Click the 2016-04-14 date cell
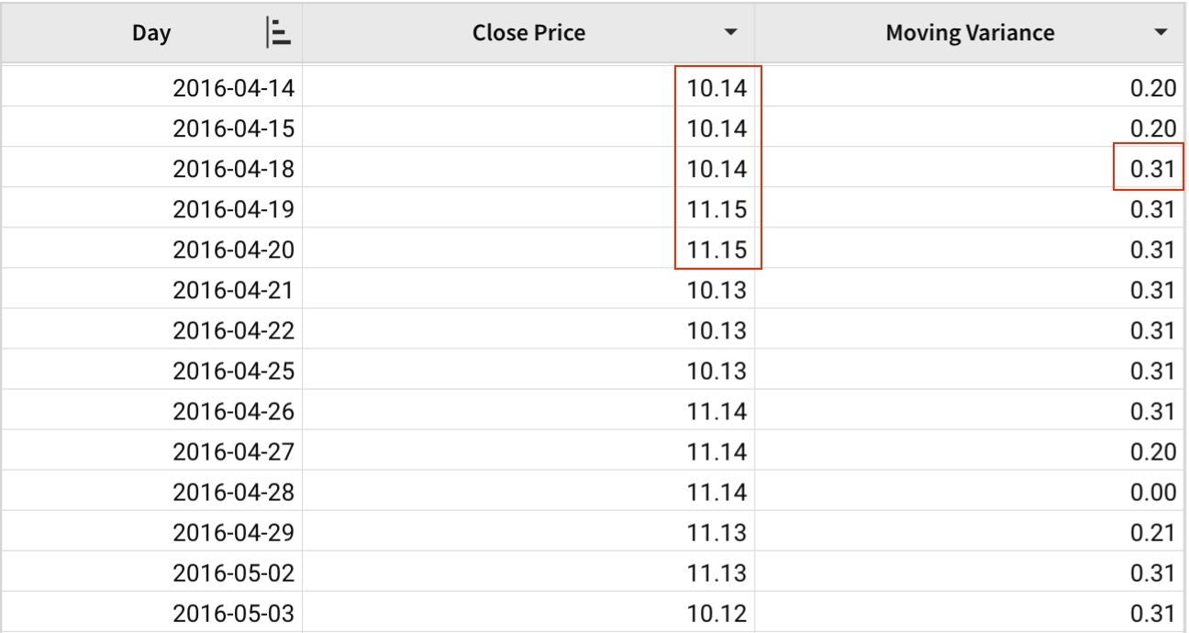Image resolution: width=1189 pixels, height=633 pixels. (233, 89)
